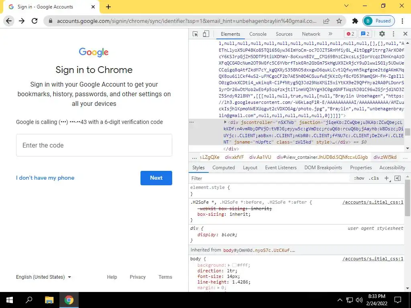Click the browser forward arrow

pyautogui.click(x=22, y=21)
